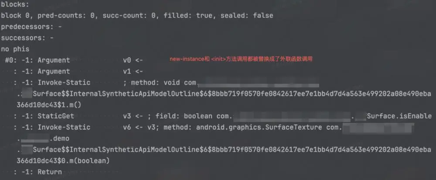This screenshot has width=436, height=180.
Task: Select the 'predecessors: -' line
Action: point(31,27)
